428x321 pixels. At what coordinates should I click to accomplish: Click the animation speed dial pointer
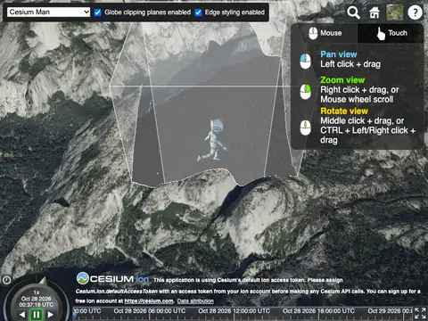(x=43, y=280)
